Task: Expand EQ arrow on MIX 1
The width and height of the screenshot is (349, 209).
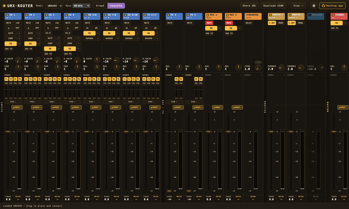Action: click(220, 28)
